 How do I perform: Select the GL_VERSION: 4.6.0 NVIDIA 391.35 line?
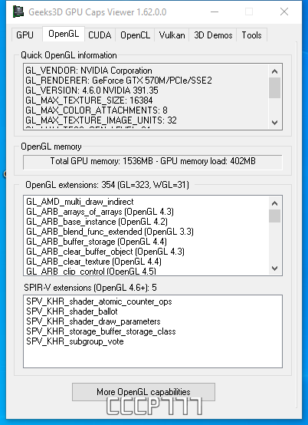[92, 91]
